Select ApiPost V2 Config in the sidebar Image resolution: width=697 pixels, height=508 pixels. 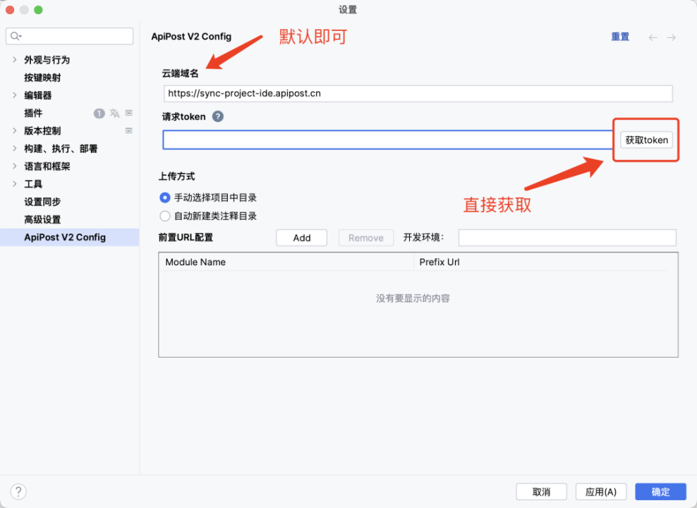[x=69, y=237]
